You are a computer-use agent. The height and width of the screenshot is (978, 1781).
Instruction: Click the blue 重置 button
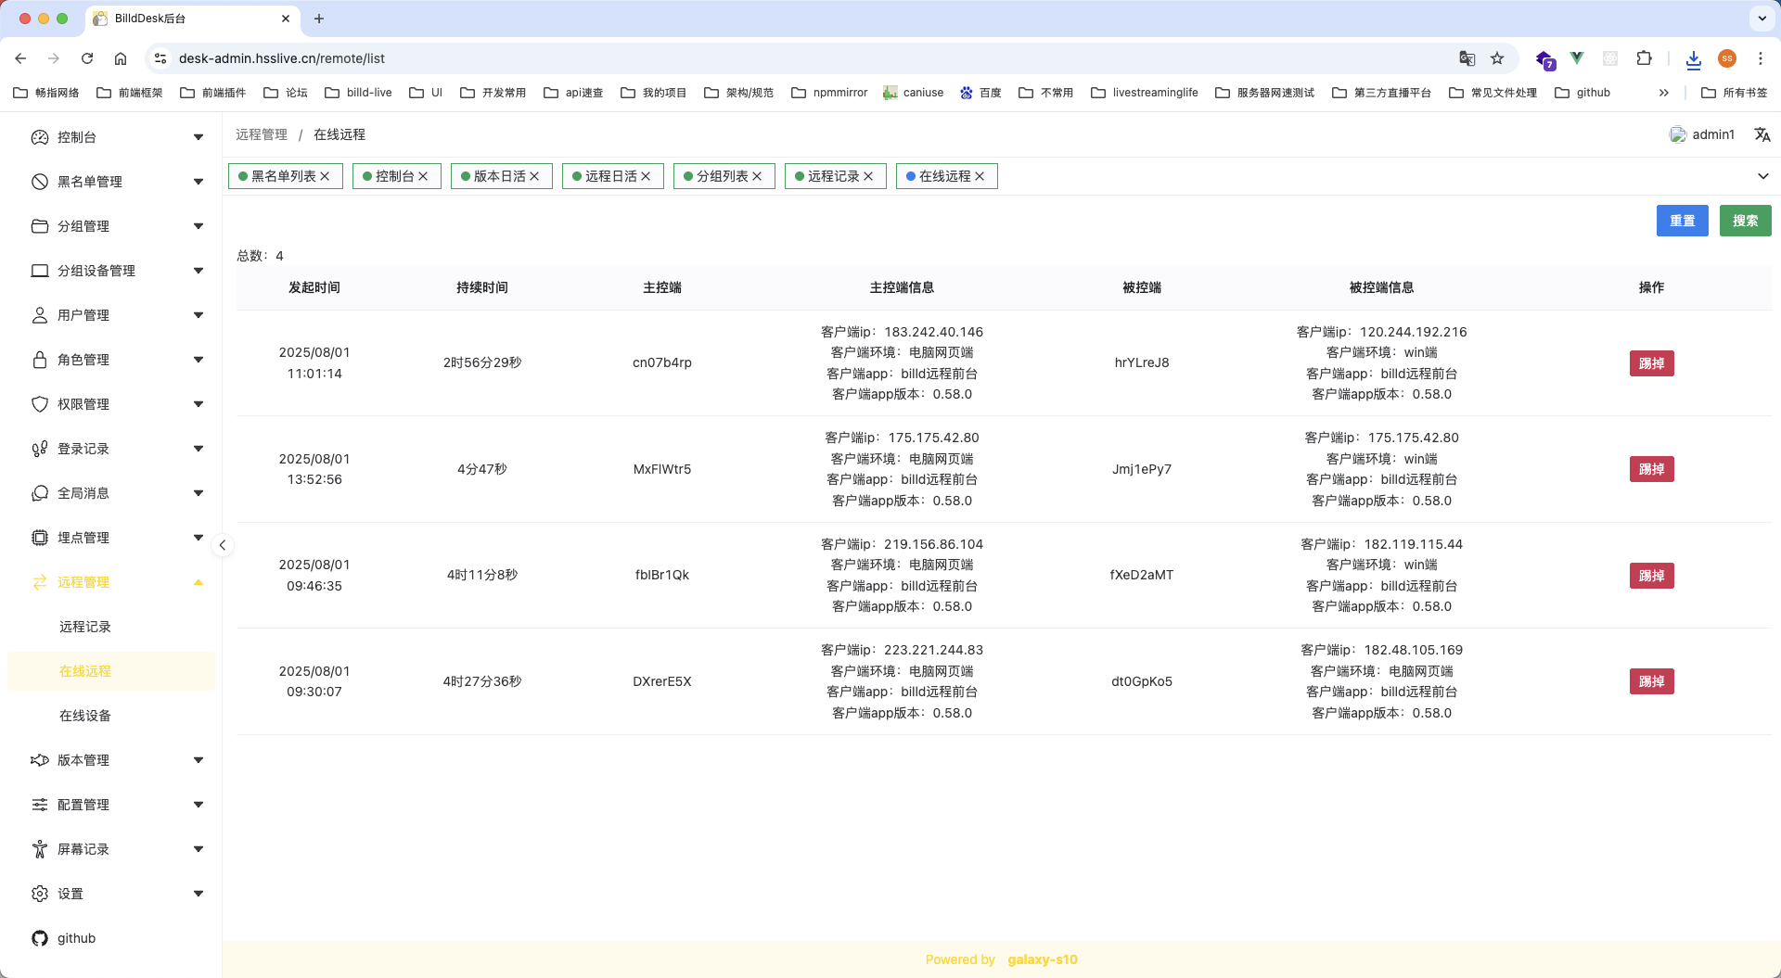pyautogui.click(x=1683, y=221)
